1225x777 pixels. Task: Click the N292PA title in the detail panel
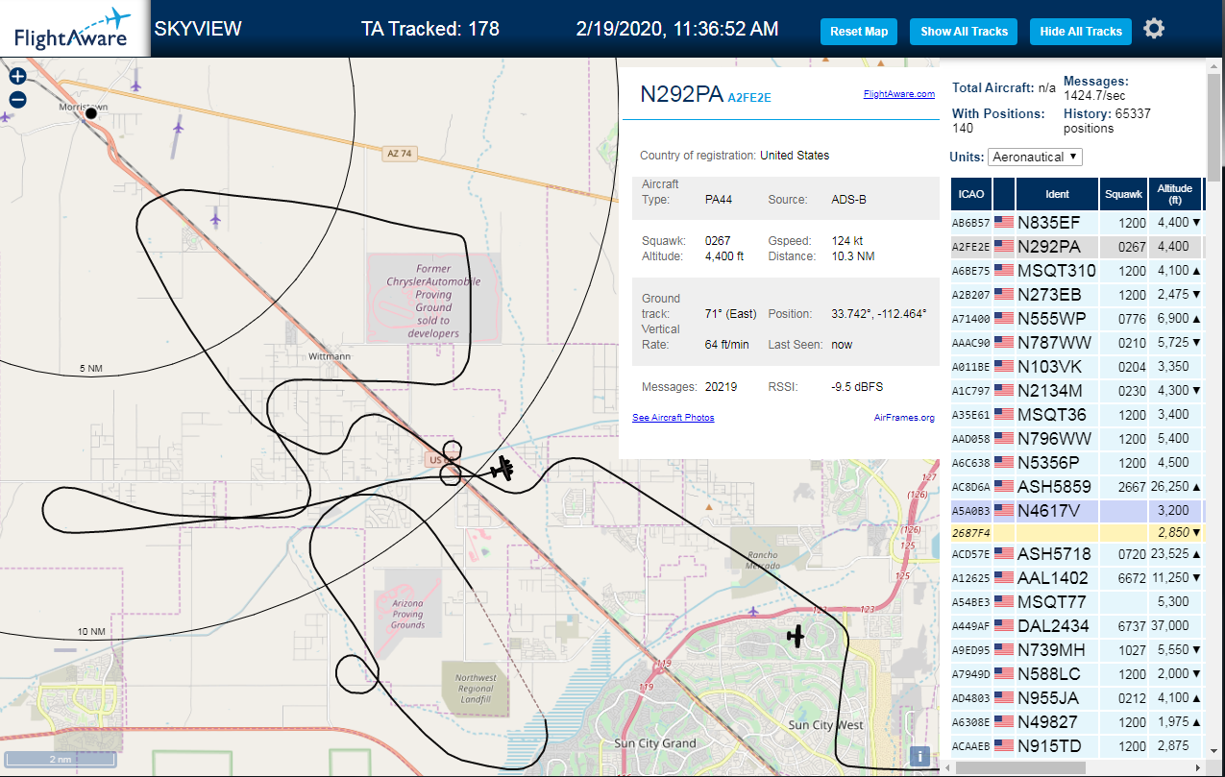[681, 94]
